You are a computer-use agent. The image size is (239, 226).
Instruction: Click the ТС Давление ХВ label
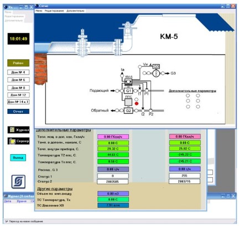(x=50, y=206)
